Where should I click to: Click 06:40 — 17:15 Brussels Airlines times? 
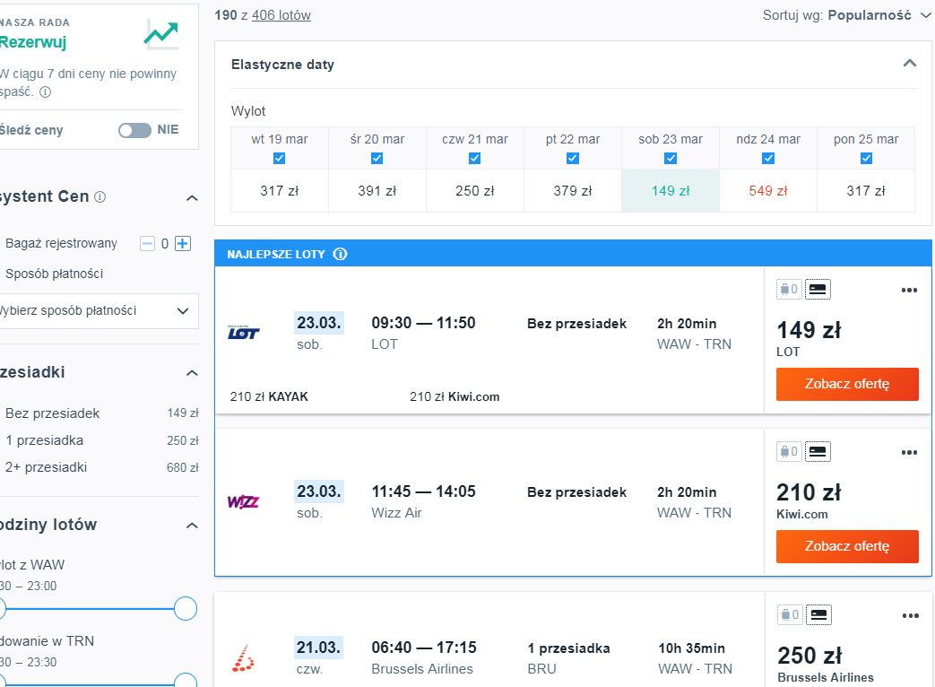click(x=424, y=647)
